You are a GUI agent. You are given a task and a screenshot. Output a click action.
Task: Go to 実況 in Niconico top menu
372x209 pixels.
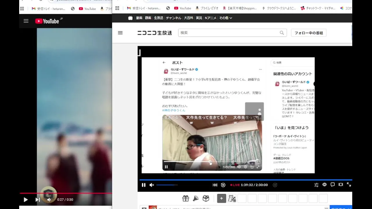click(x=199, y=18)
